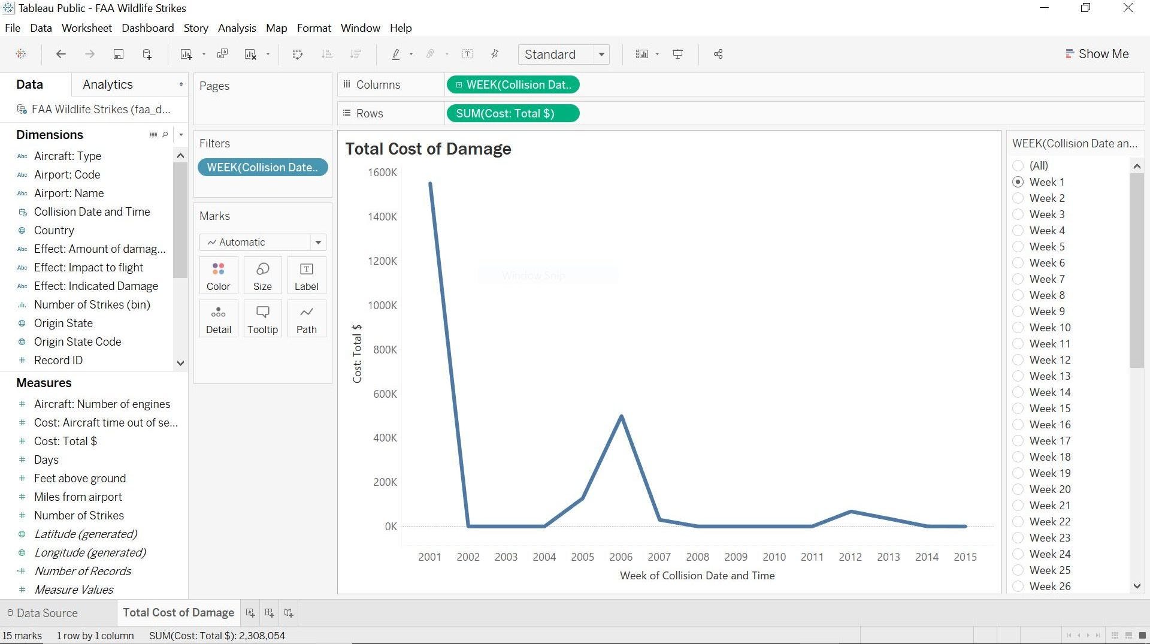Switch to the Analytics tab
This screenshot has height=644, width=1150.
108,84
